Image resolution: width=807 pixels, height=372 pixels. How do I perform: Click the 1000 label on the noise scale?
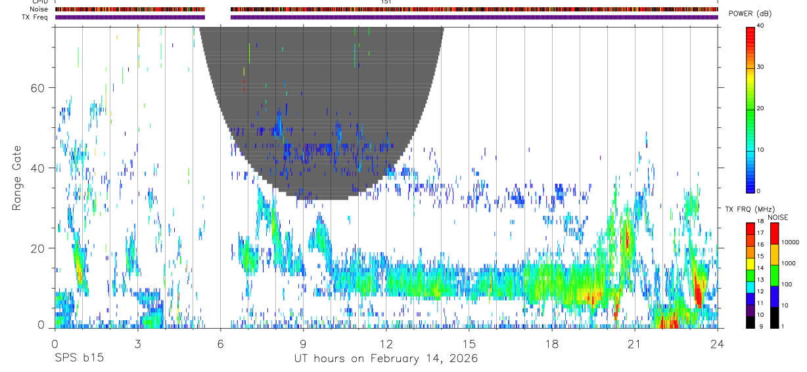point(789,264)
